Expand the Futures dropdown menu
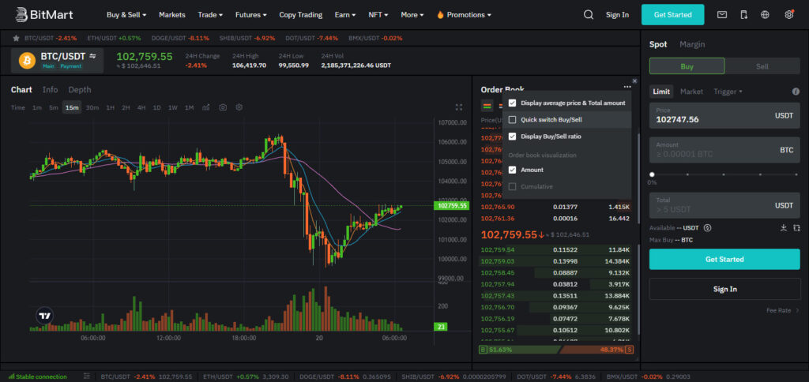Image resolution: width=809 pixels, height=382 pixels. click(x=250, y=15)
